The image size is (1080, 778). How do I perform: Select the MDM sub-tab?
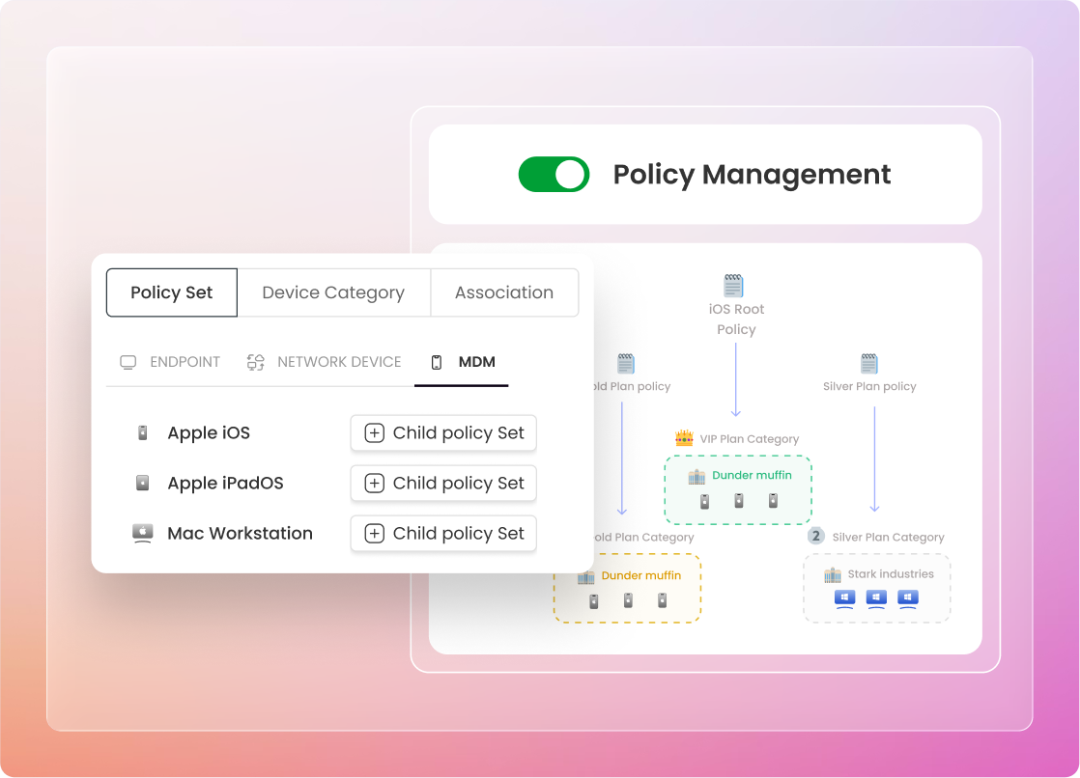click(x=463, y=362)
